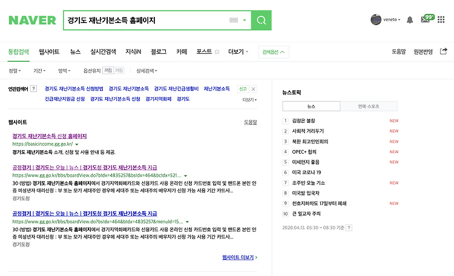Open the 기간 period dropdown
This screenshot has height=276, width=454.
pyautogui.click(x=39, y=71)
